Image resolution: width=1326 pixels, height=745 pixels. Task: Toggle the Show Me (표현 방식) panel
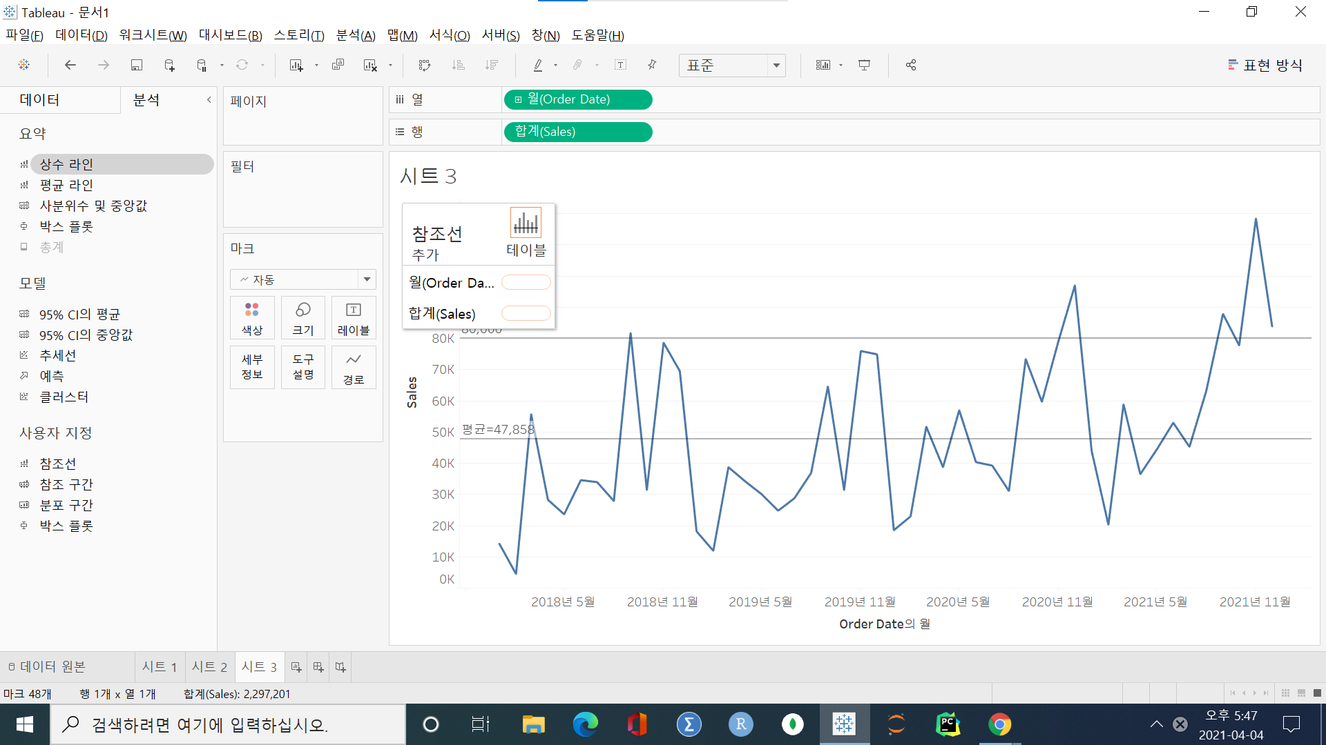pyautogui.click(x=1265, y=65)
